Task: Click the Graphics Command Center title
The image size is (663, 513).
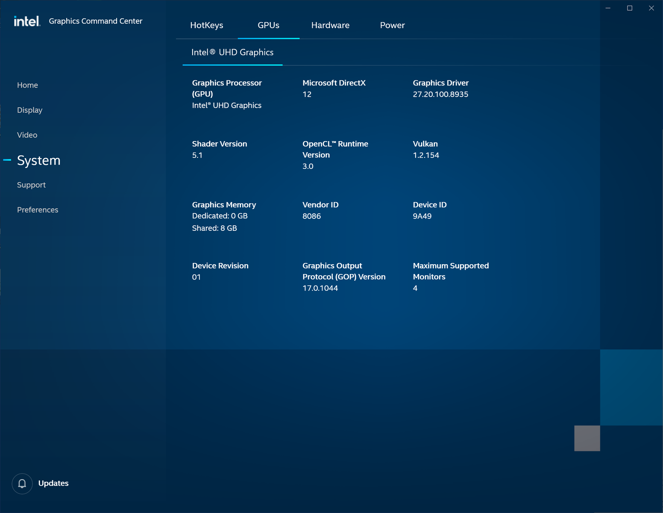Action: (x=96, y=21)
